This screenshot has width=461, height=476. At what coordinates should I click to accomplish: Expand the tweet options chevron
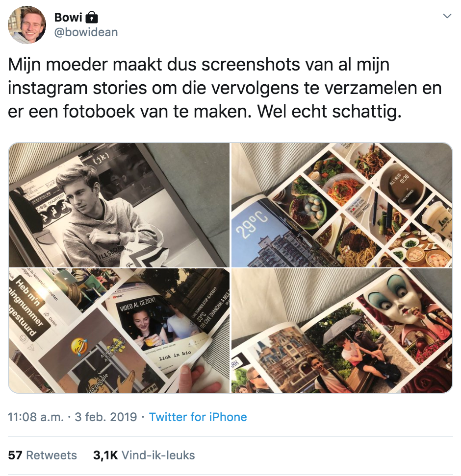click(447, 16)
